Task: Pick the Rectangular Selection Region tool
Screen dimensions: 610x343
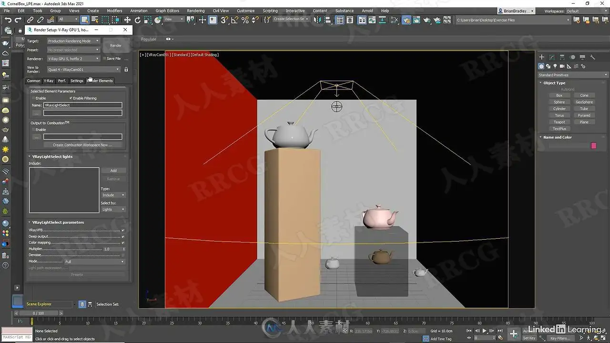Action: click(105, 20)
